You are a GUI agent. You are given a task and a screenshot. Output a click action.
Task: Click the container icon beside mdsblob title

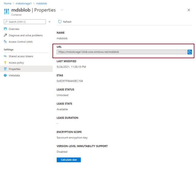(7, 12)
